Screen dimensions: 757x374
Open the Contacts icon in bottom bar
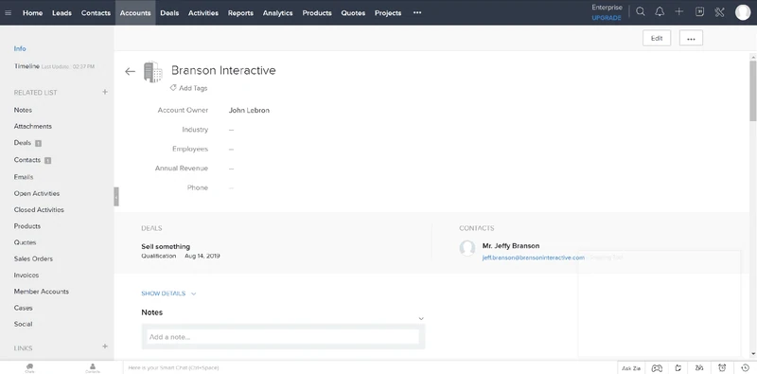pyautogui.click(x=93, y=368)
